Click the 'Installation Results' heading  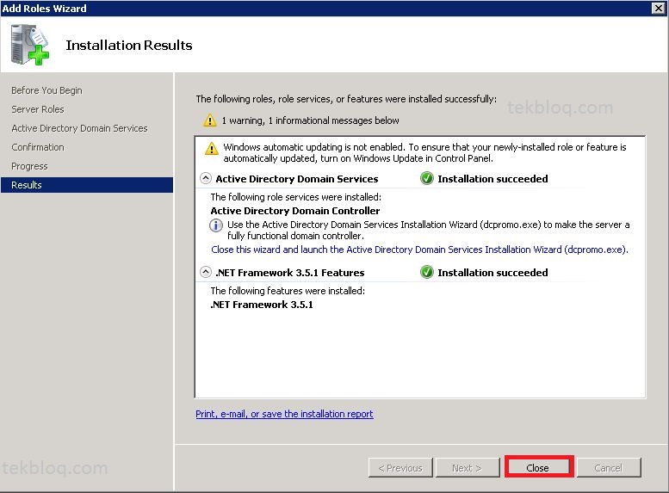coord(129,46)
